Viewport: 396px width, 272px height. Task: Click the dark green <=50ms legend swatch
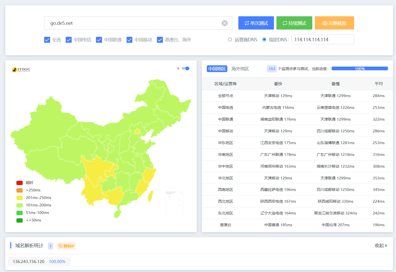[x=20, y=220]
